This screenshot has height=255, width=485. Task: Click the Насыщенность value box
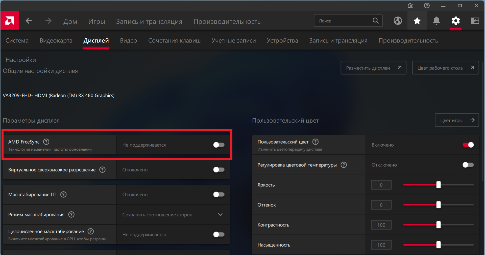(x=381, y=245)
